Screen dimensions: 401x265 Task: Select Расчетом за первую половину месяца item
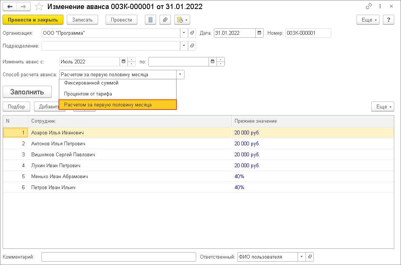pyautogui.click(x=108, y=105)
